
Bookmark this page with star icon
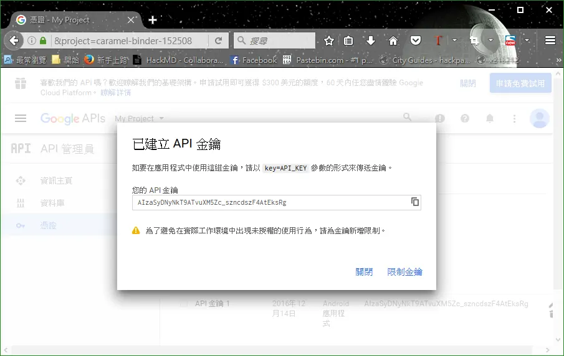(329, 40)
